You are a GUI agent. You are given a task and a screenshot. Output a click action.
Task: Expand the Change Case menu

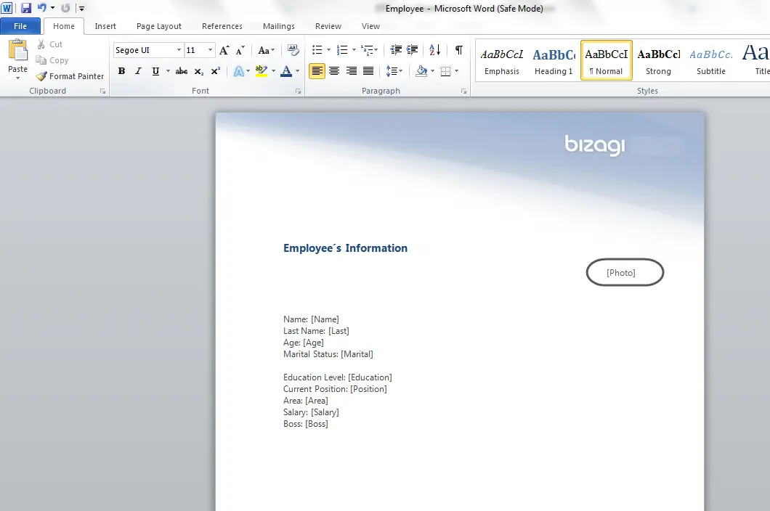(x=266, y=50)
